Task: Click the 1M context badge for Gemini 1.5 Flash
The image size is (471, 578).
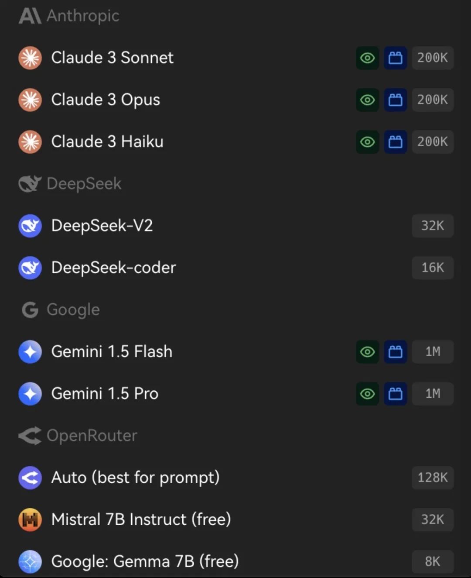Action: click(432, 352)
